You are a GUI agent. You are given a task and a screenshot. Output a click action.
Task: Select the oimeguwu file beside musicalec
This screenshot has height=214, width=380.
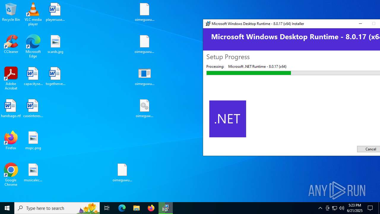pos(122,173)
